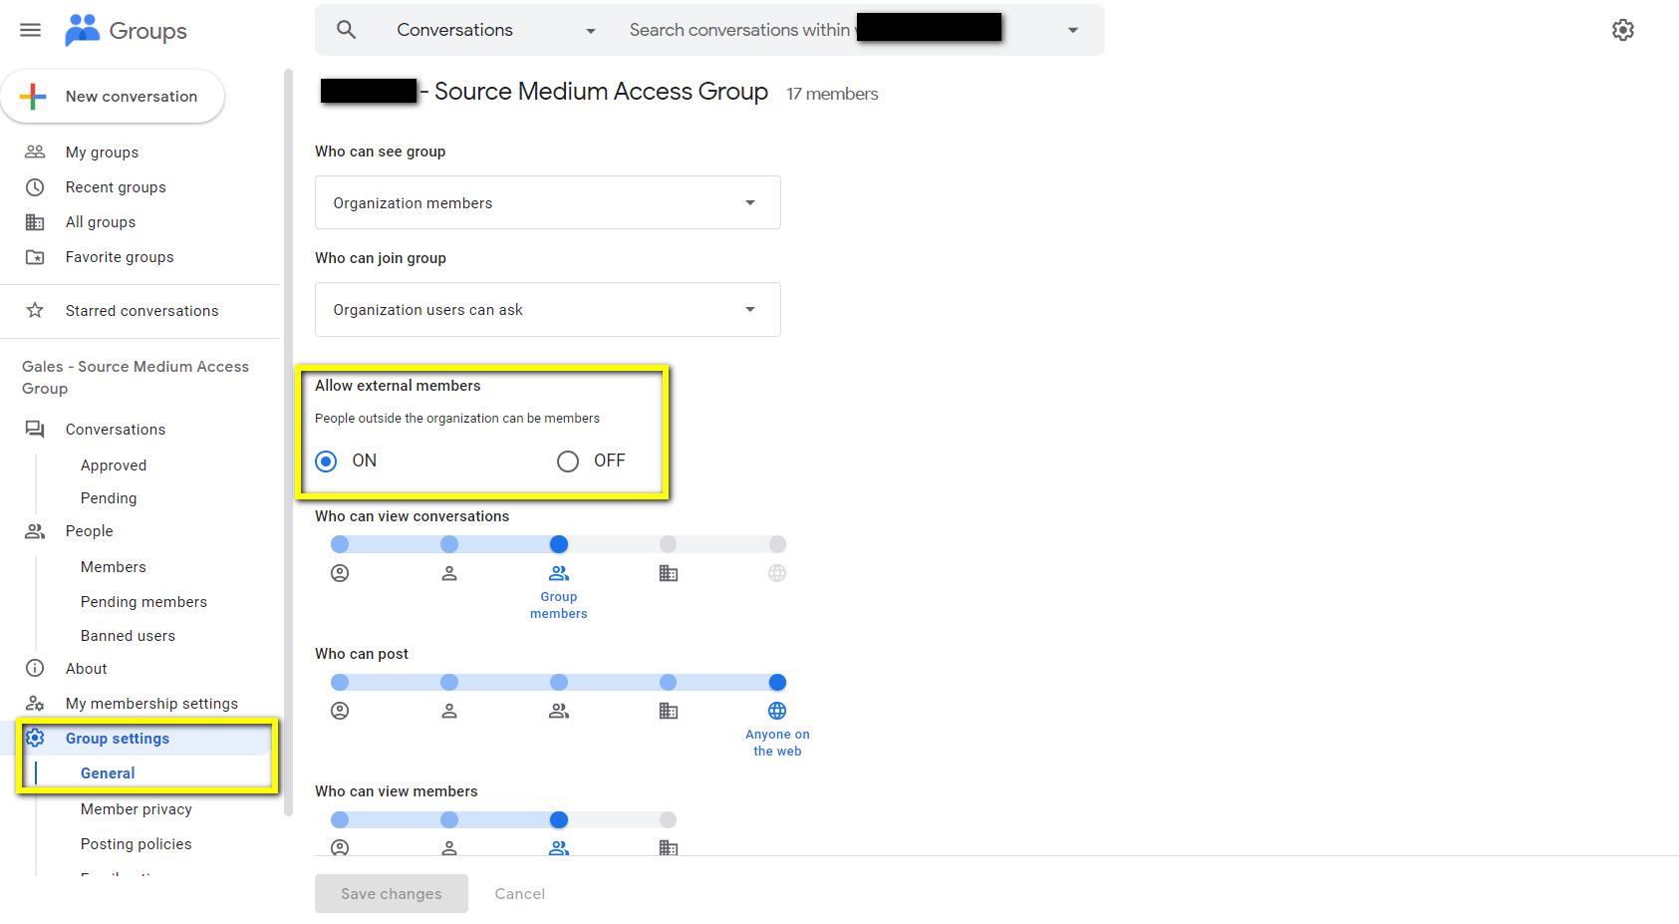
Task: Open the General settings section
Action: pyautogui.click(x=108, y=773)
